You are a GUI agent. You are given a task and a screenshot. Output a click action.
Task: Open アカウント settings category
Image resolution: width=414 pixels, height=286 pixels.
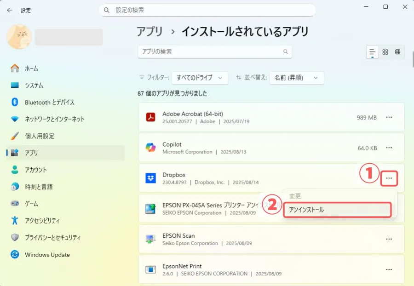pos(65,170)
